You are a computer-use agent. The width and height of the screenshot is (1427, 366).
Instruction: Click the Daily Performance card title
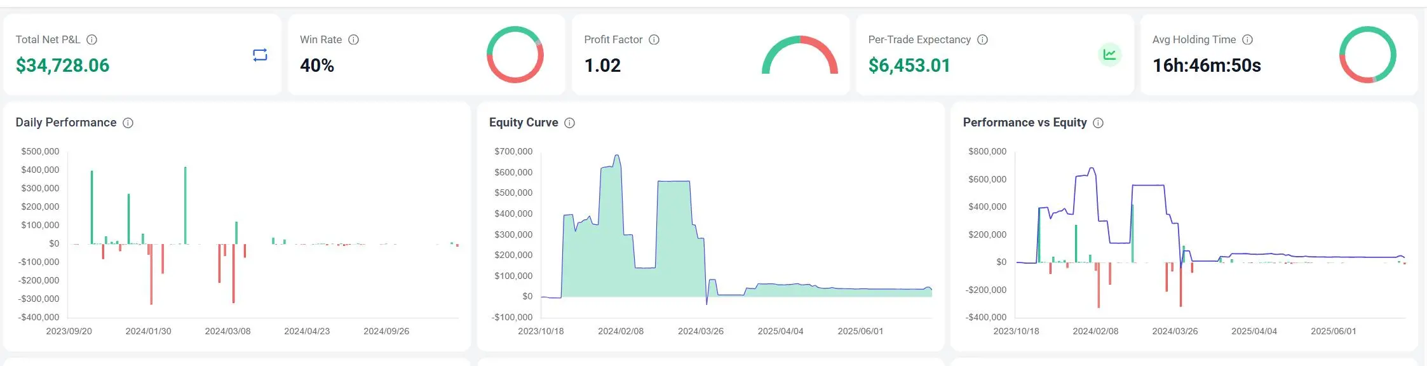point(66,123)
